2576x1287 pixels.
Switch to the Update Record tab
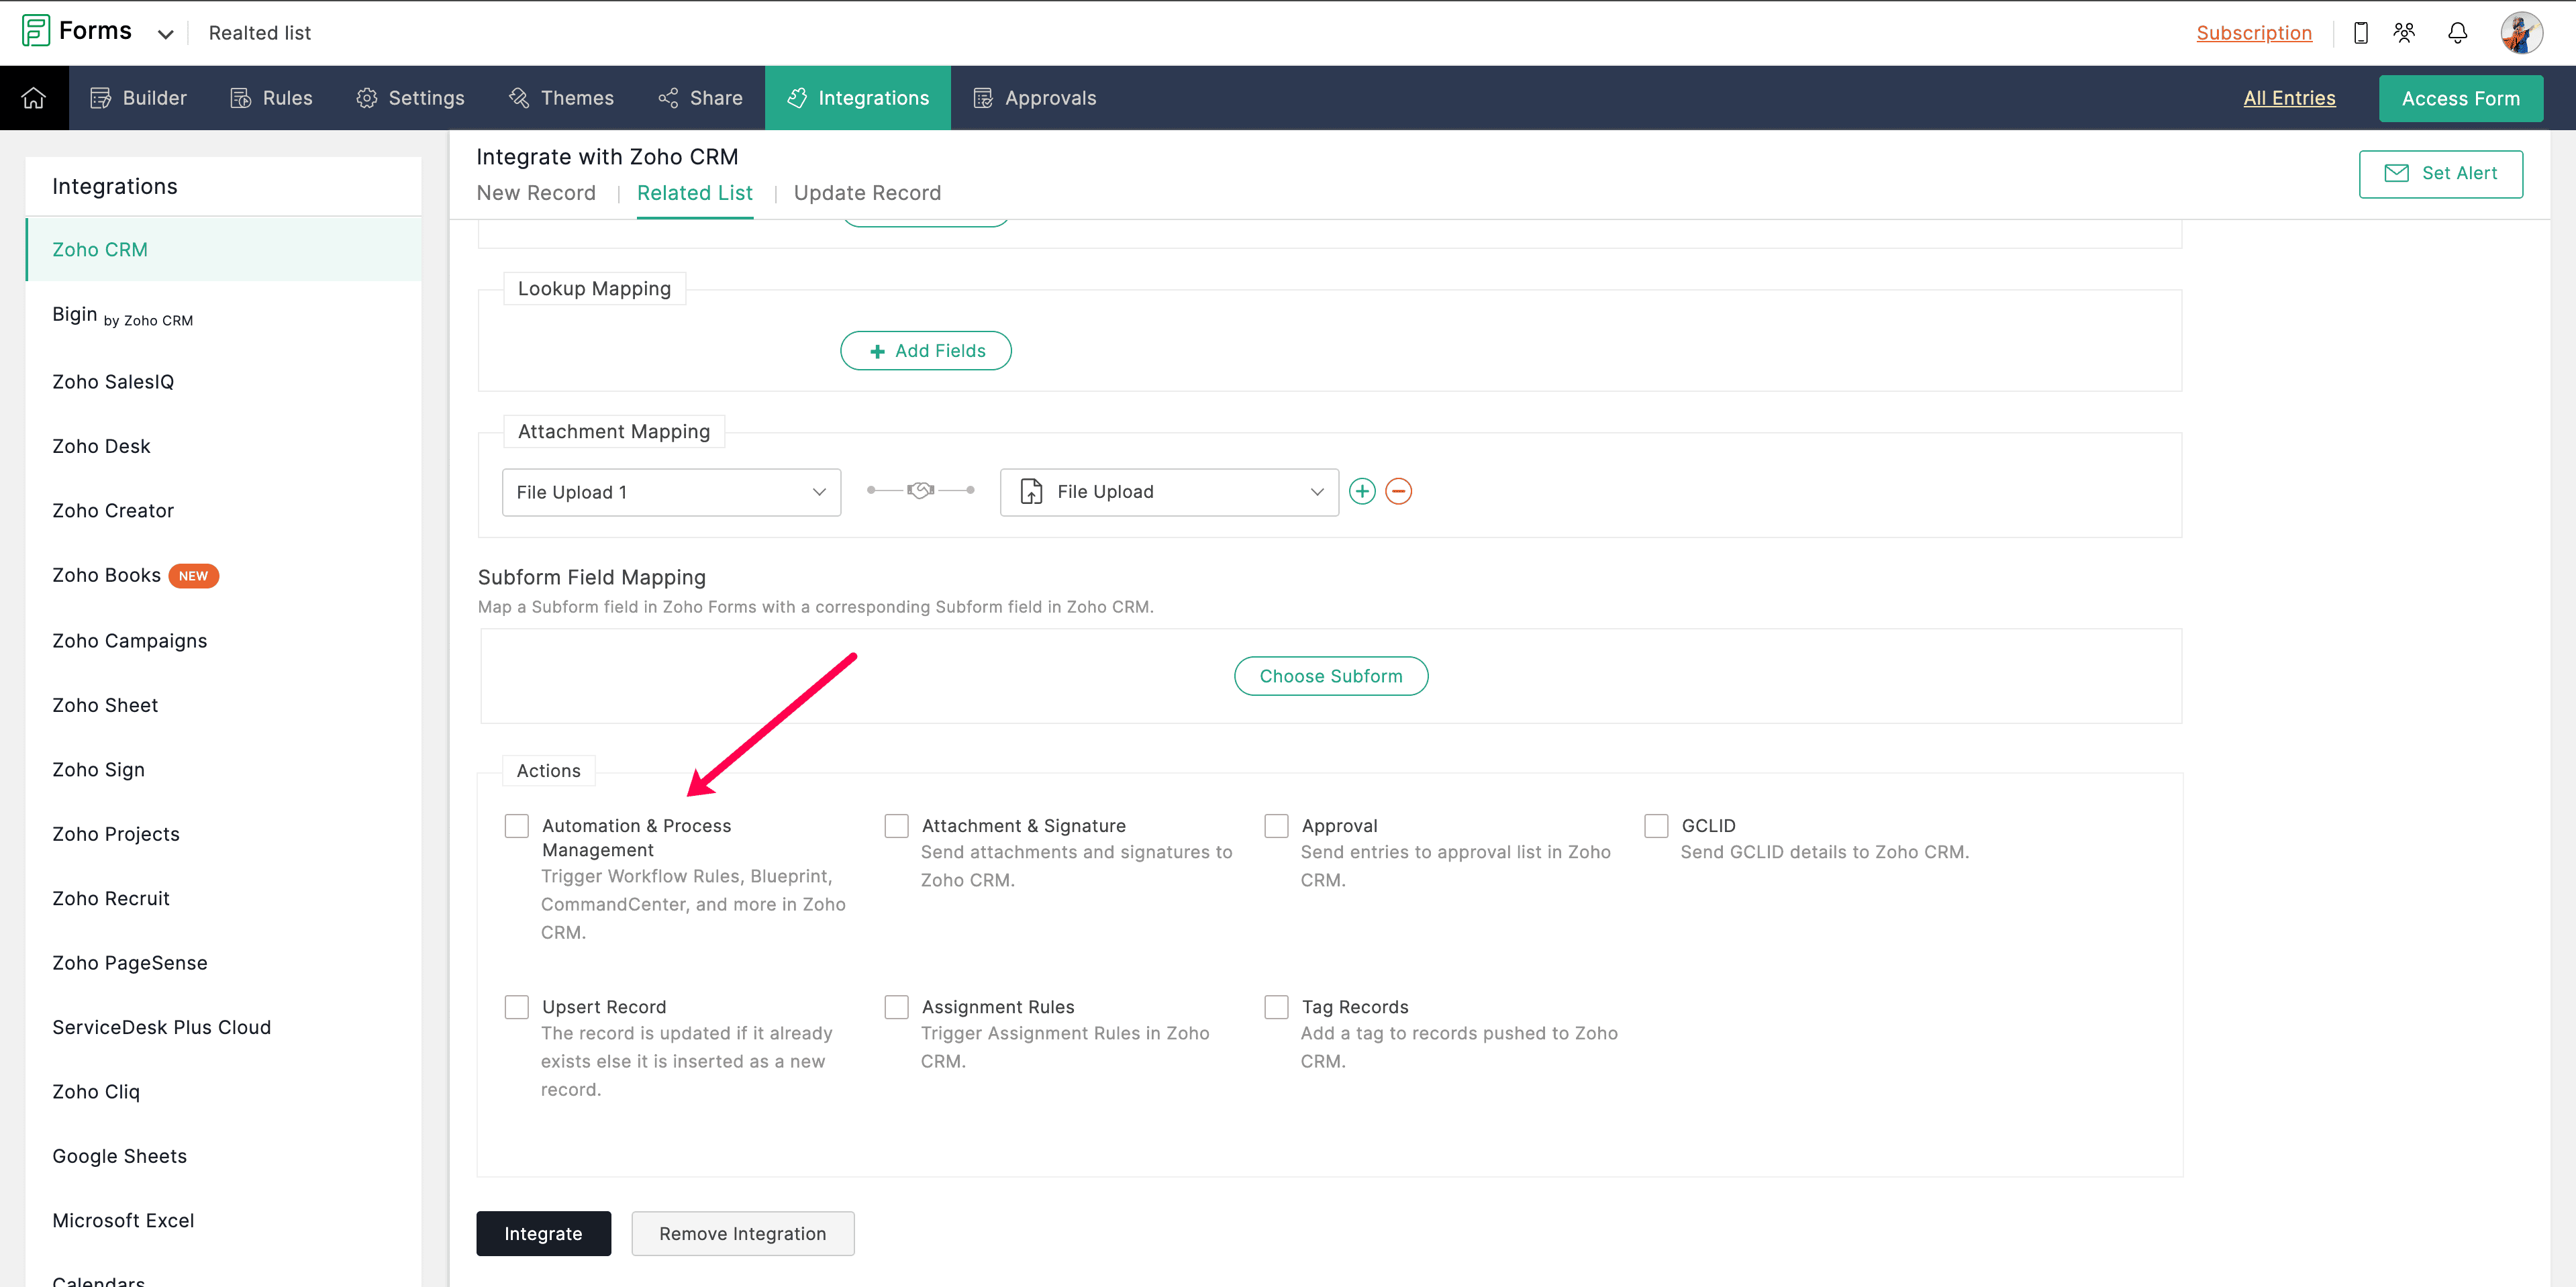point(867,193)
